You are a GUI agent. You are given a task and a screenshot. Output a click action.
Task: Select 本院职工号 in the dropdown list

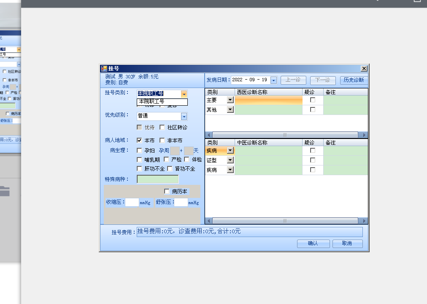pos(162,101)
